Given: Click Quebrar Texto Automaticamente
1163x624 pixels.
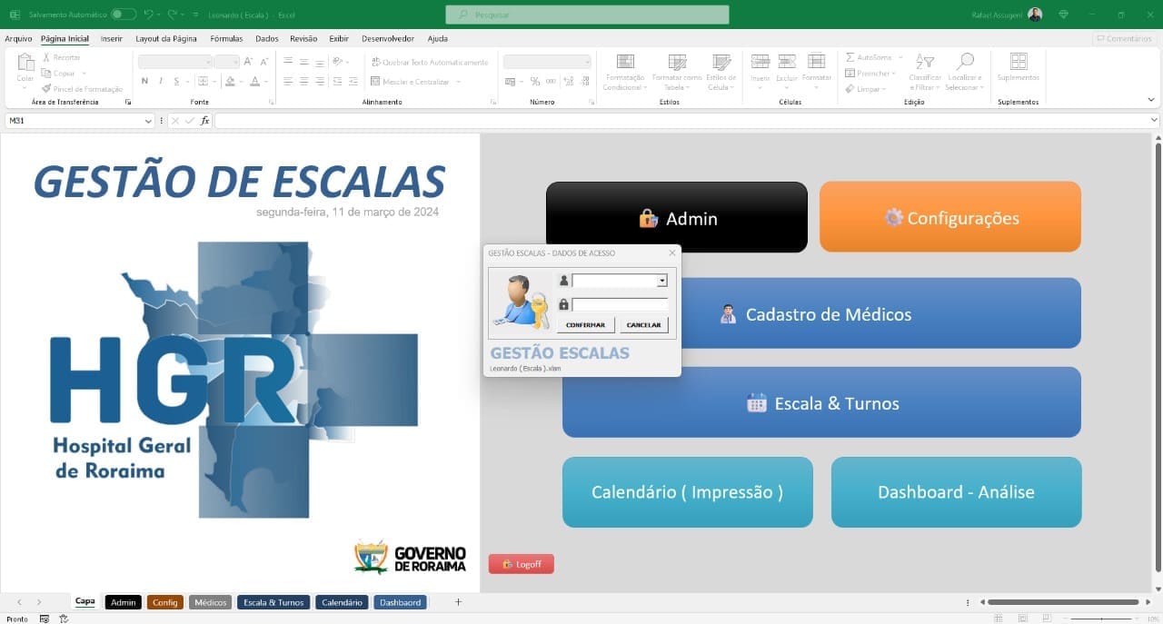Looking at the screenshot, I should (x=430, y=63).
